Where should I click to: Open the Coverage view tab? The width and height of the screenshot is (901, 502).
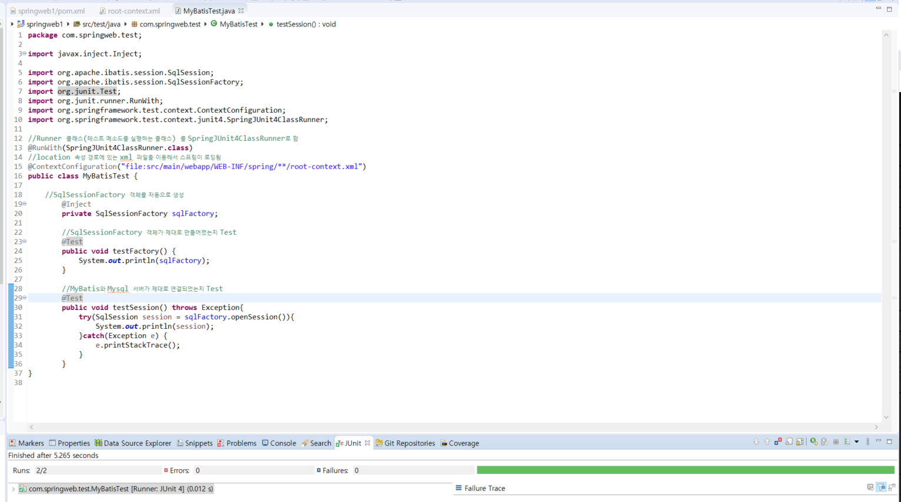[x=460, y=443]
